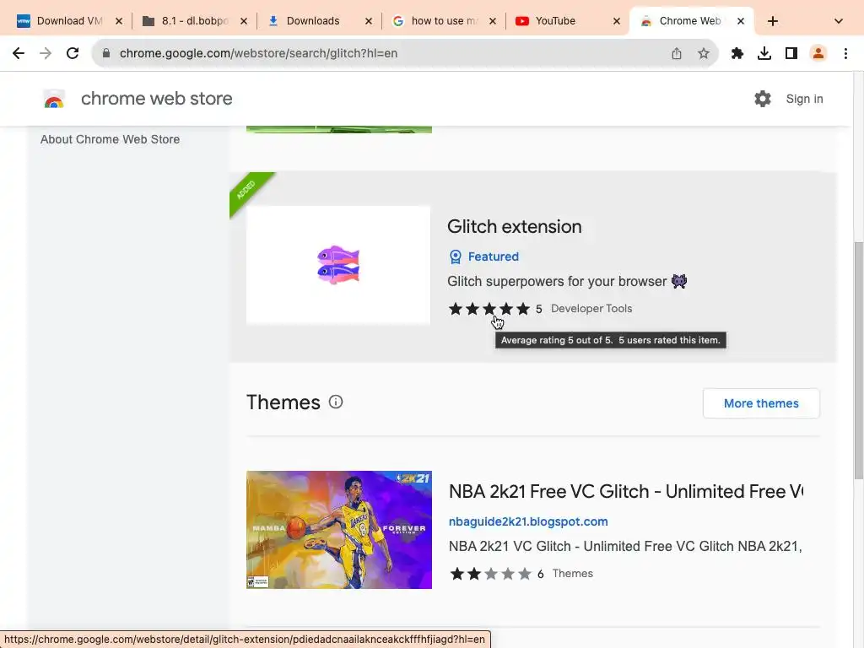This screenshot has height=648, width=864.
Task: Switch to the Download VM tab
Action: pos(68,21)
